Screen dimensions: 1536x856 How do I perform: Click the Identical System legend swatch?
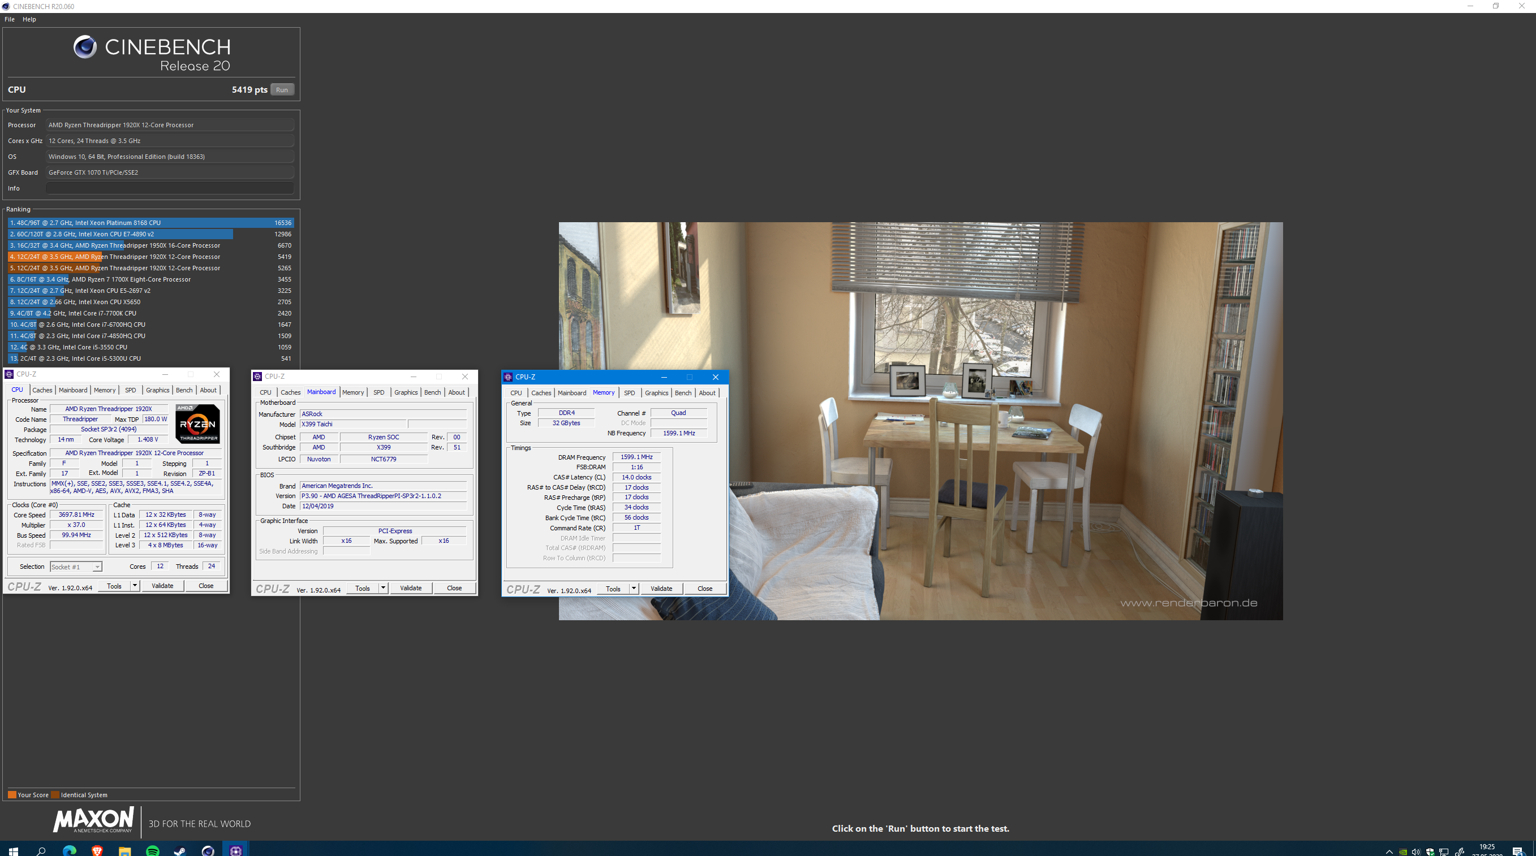(55, 794)
